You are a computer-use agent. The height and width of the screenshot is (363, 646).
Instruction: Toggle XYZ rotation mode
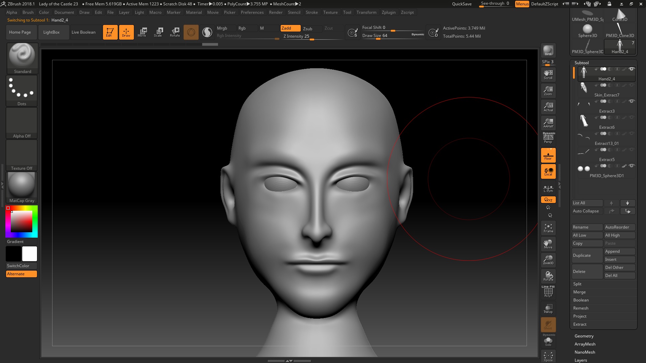(548, 200)
